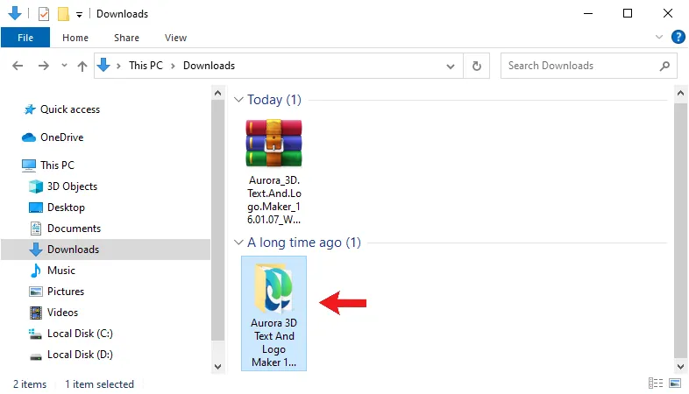Click the Back navigation arrow
The width and height of the screenshot is (689, 394).
coord(18,66)
